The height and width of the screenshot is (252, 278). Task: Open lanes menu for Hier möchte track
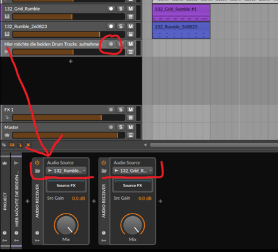point(131,52)
